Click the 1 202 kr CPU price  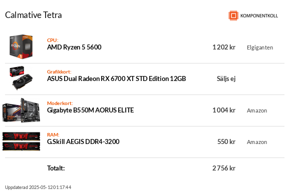pos(224,47)
